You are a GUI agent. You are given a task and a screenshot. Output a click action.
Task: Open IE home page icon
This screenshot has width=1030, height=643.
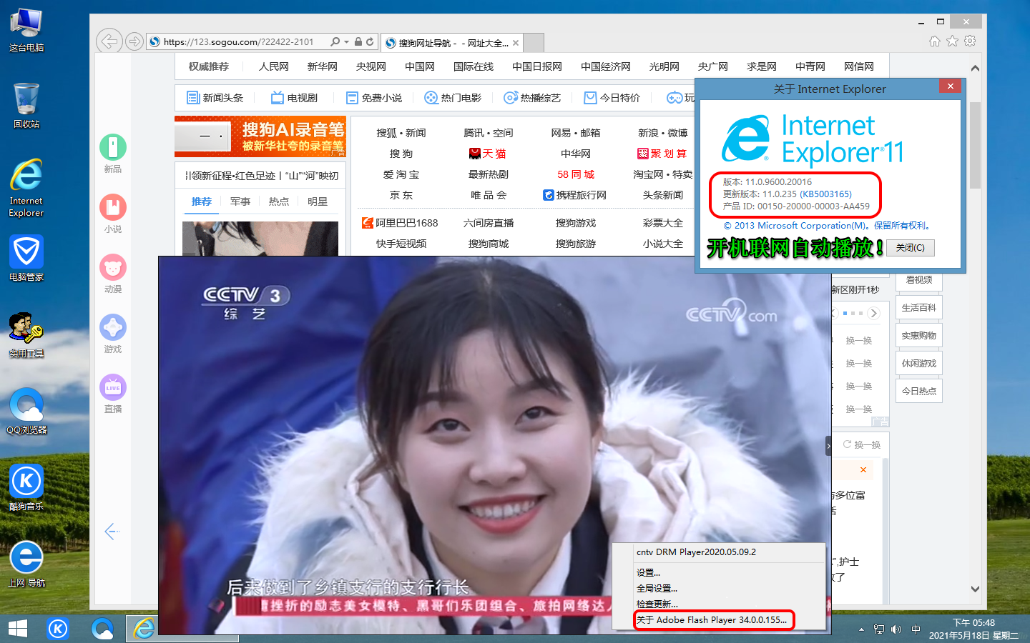[935, 41]
